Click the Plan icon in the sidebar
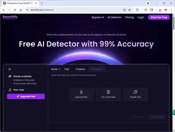The width and height of the screenshot is (175, 132). click(10, 90)
